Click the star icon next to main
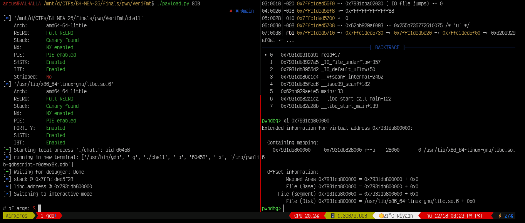This screenshot has width=525, height=223. [x=242, y=11]
